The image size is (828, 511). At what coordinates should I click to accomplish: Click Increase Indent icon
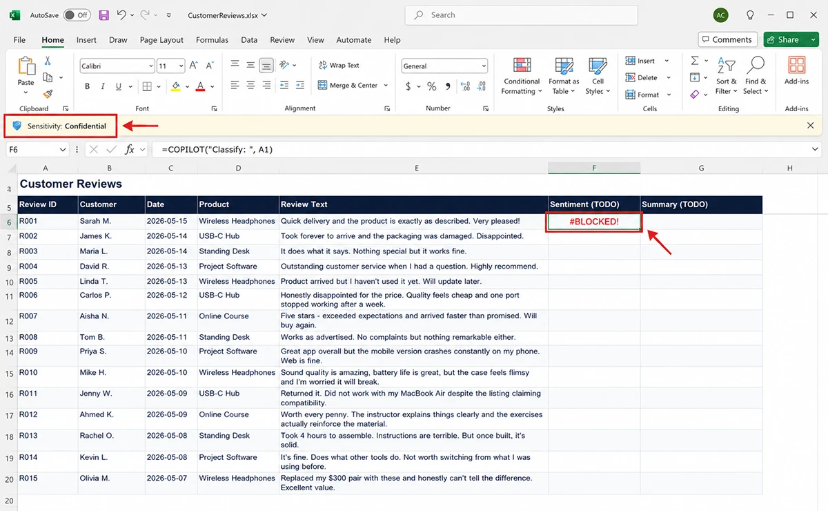click(x=300, y=86)
